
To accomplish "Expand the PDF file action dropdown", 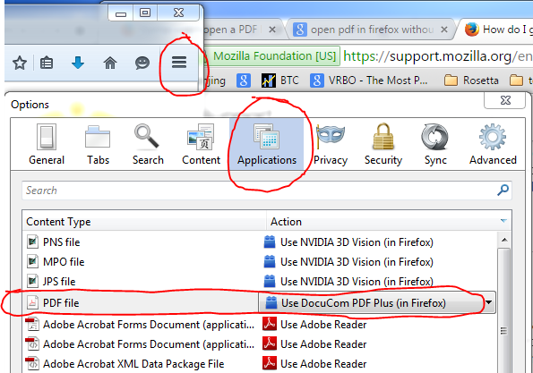I will 489,302.
